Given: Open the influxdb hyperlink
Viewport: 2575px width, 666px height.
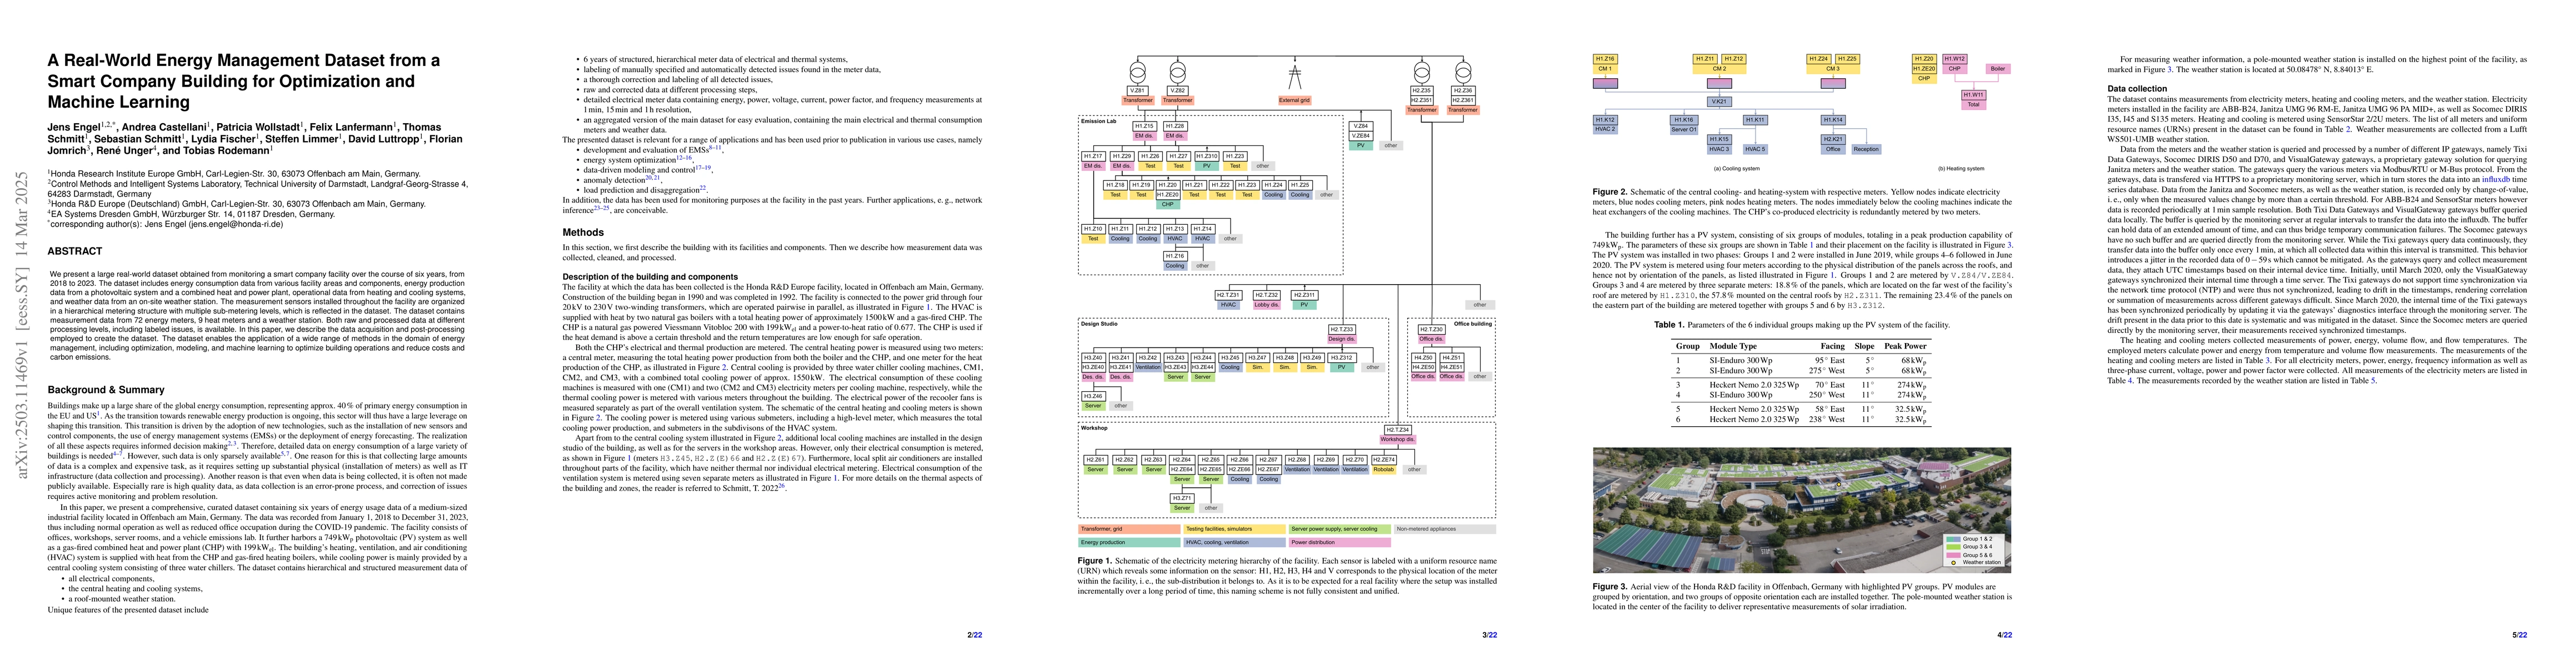Looking at the screenshot, I should click(x=2496, y=180).
